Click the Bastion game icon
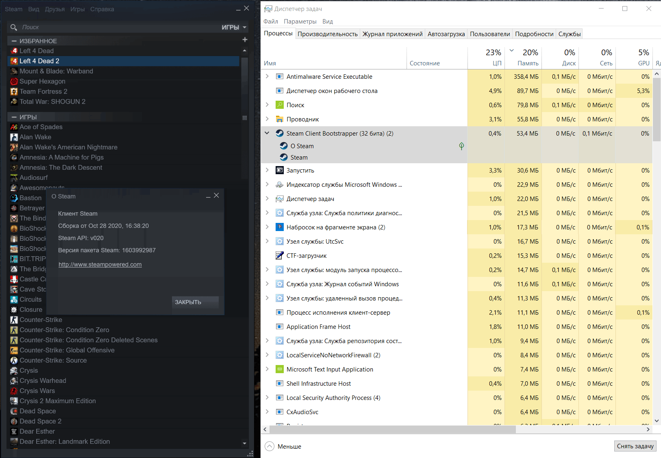The width and height of the screenshot is (661, 458). tap(14, 198)
